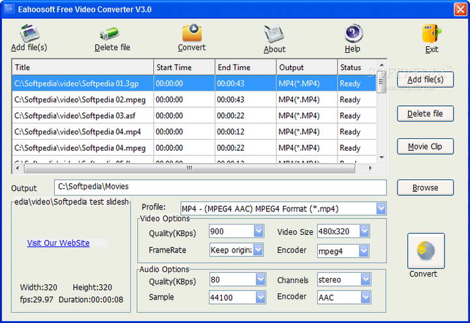Click the Movie Clip button
The height and width of the screenshot is (323, 470).
pyautogui.click(x=425, y=146)
